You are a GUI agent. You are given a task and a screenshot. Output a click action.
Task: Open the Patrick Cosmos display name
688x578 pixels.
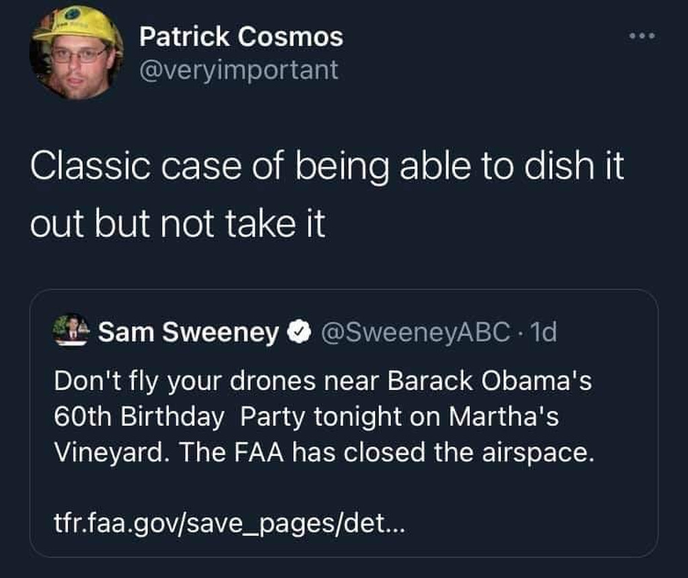(241, 37)
